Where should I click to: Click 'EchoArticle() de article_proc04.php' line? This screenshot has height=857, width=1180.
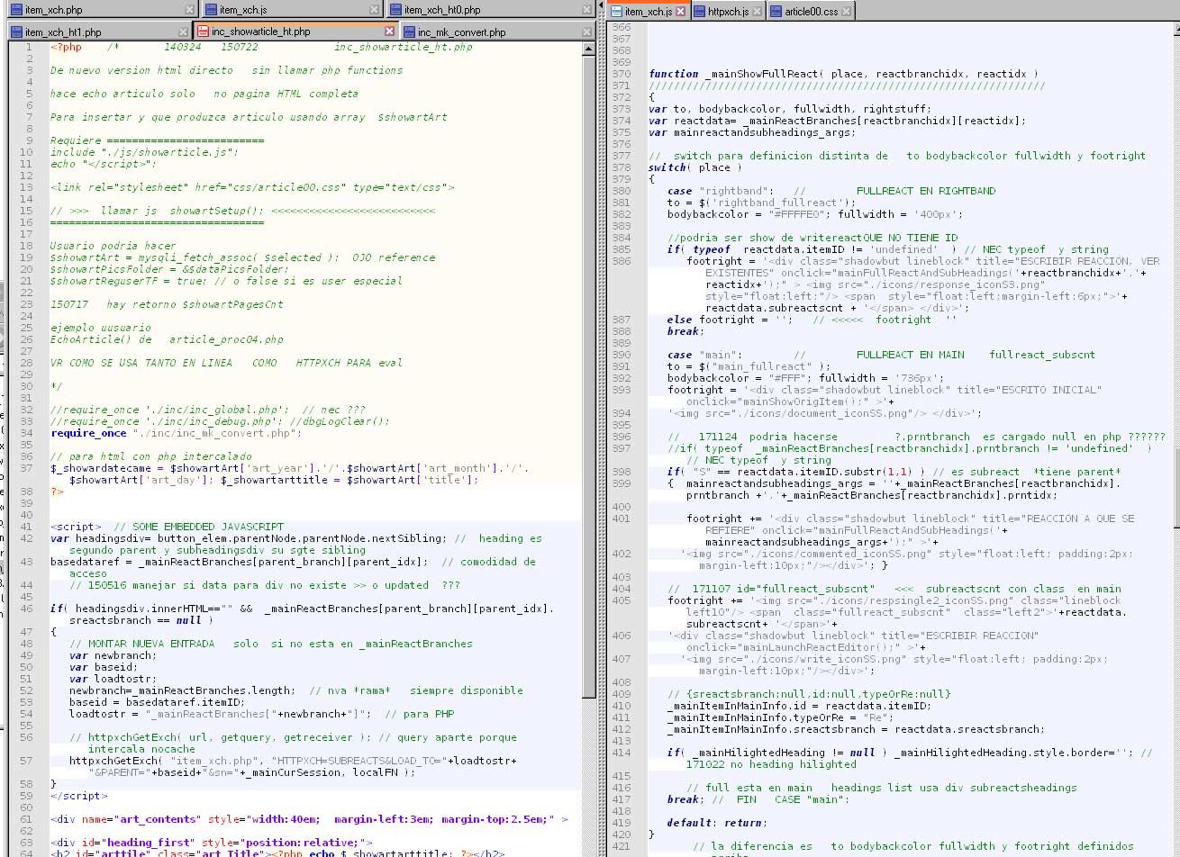168,339
